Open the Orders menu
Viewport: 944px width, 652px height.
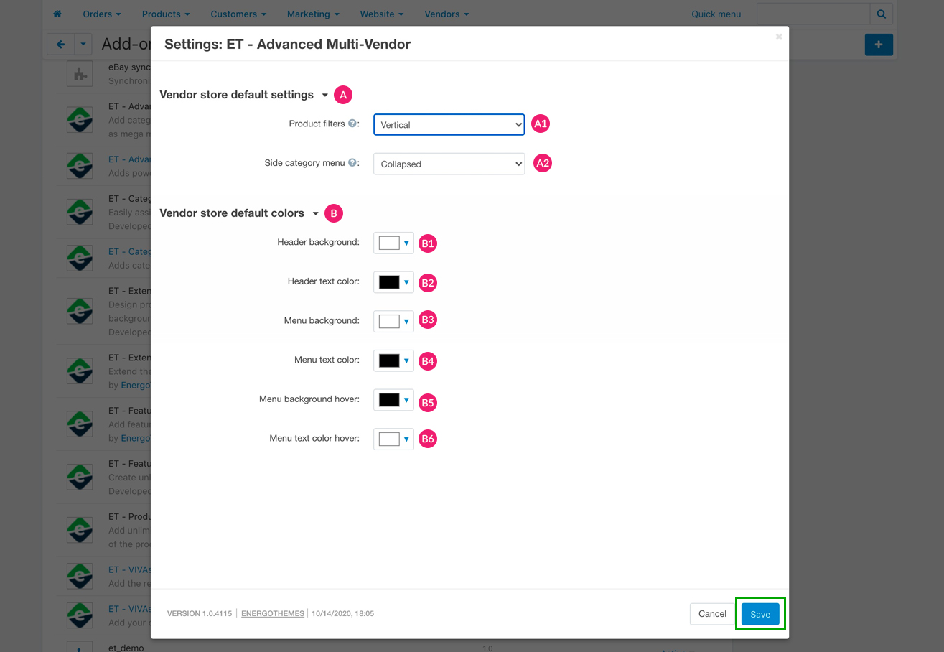[x=102, y=14]
